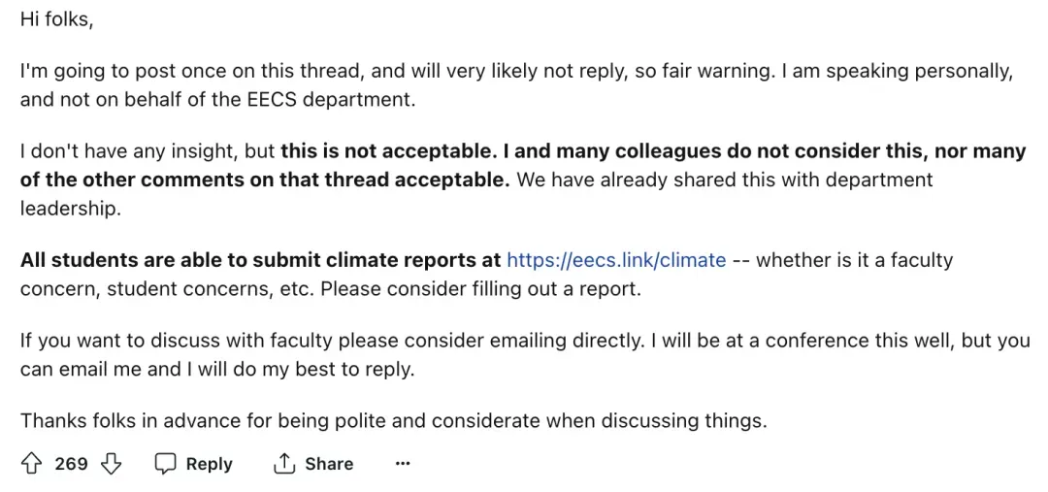Click the Share arrow icon
The image size is (1048, 492).
pyautogui.click(x=284, y=464)
